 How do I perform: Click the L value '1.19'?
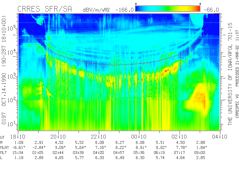(x=19, y=158)
